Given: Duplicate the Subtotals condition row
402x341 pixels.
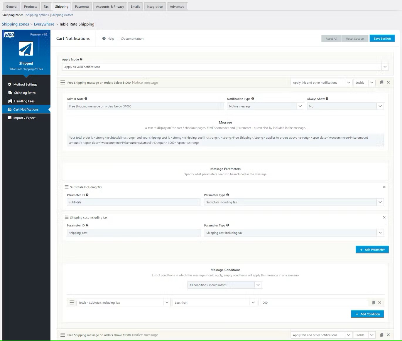Looking at the screenshot, I should [373, 302].
